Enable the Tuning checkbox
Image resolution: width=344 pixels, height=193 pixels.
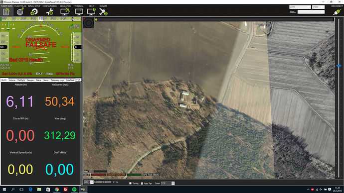(130, 183)
